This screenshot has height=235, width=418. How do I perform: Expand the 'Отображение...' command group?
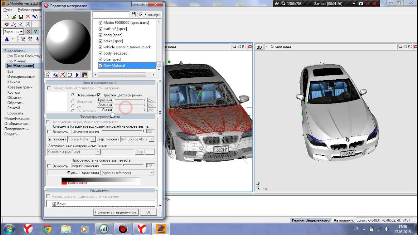(x=17, y=124)
